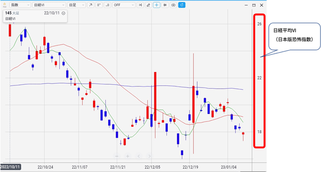Expand the 22/10/11 info box chevron
The image size is (321, 172).
[63, 13]
